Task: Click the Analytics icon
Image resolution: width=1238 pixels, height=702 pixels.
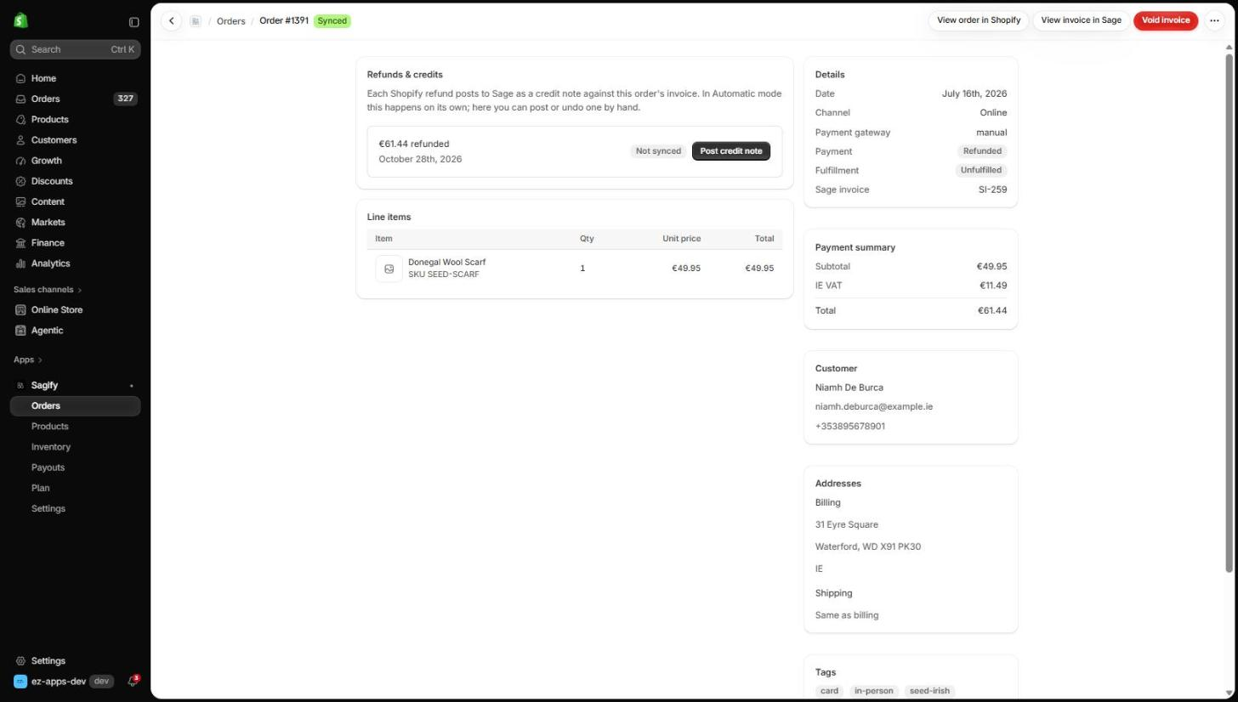Action: click(x=21, y=263)
